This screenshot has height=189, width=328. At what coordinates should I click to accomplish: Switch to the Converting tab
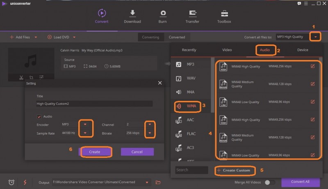tap(150, 37)
